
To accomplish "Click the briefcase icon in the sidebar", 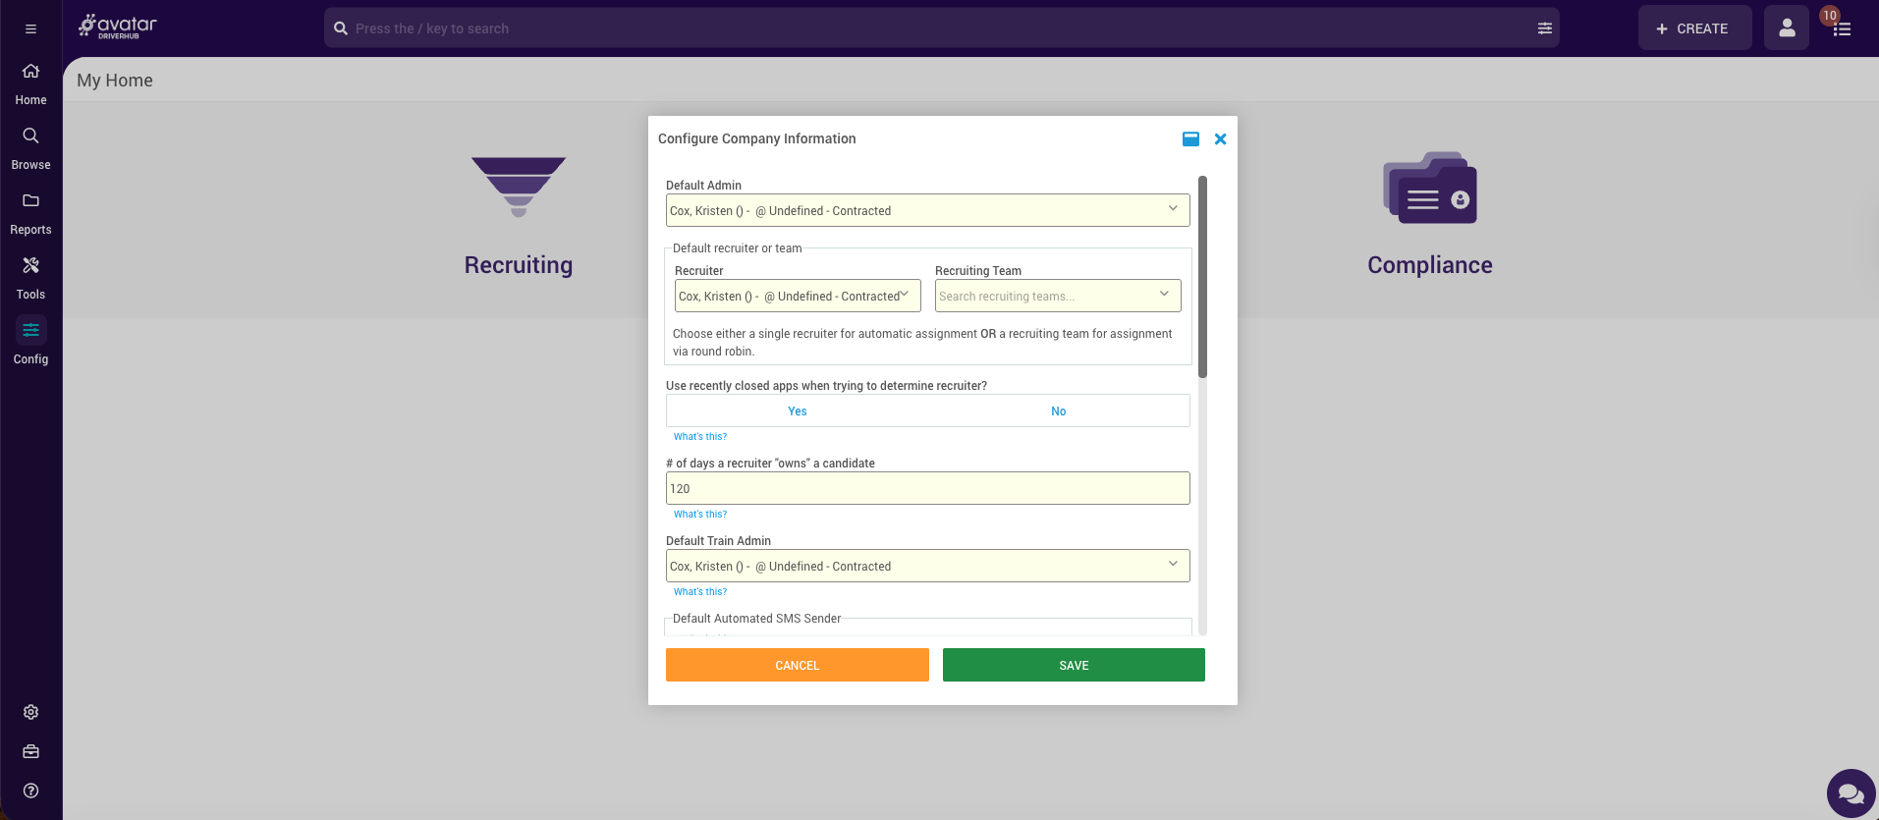I will 30,751.
